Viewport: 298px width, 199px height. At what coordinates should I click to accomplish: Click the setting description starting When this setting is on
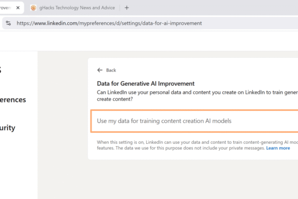tap(197, 145)
